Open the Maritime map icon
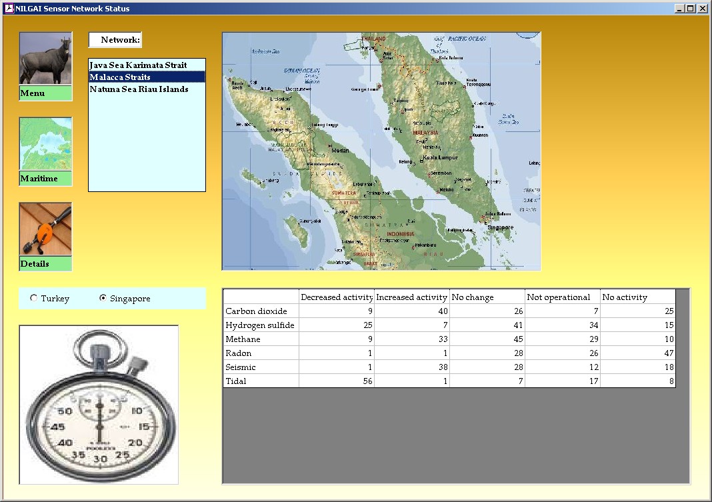Viewport: 712px width, 502px height. [x=45, y=145]
